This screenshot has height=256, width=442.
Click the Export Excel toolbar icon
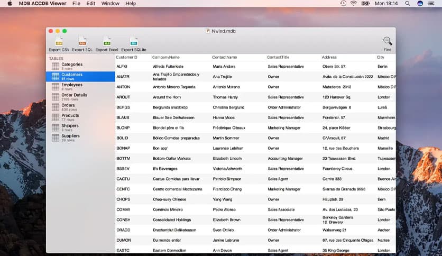click(107, 41)
